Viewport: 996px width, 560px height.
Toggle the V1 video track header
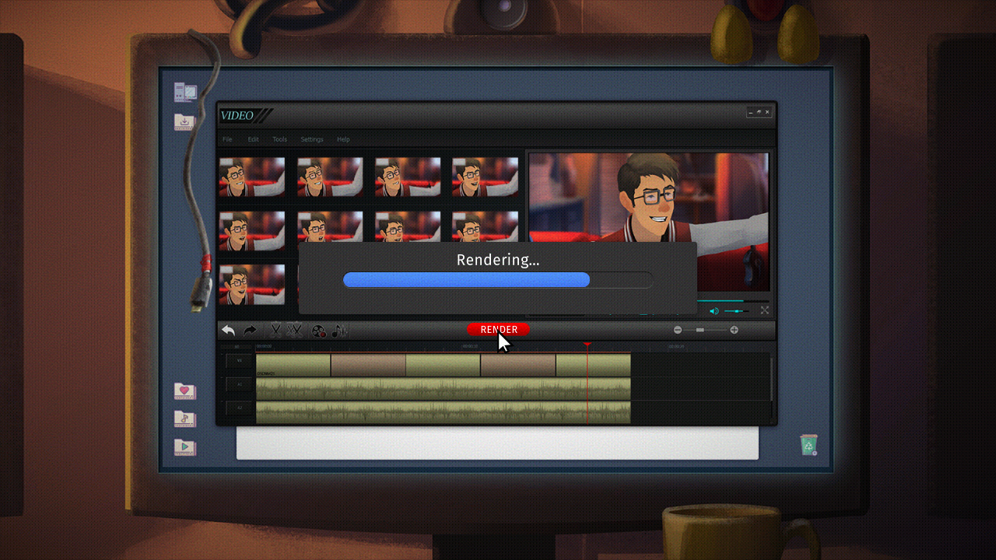240,362
